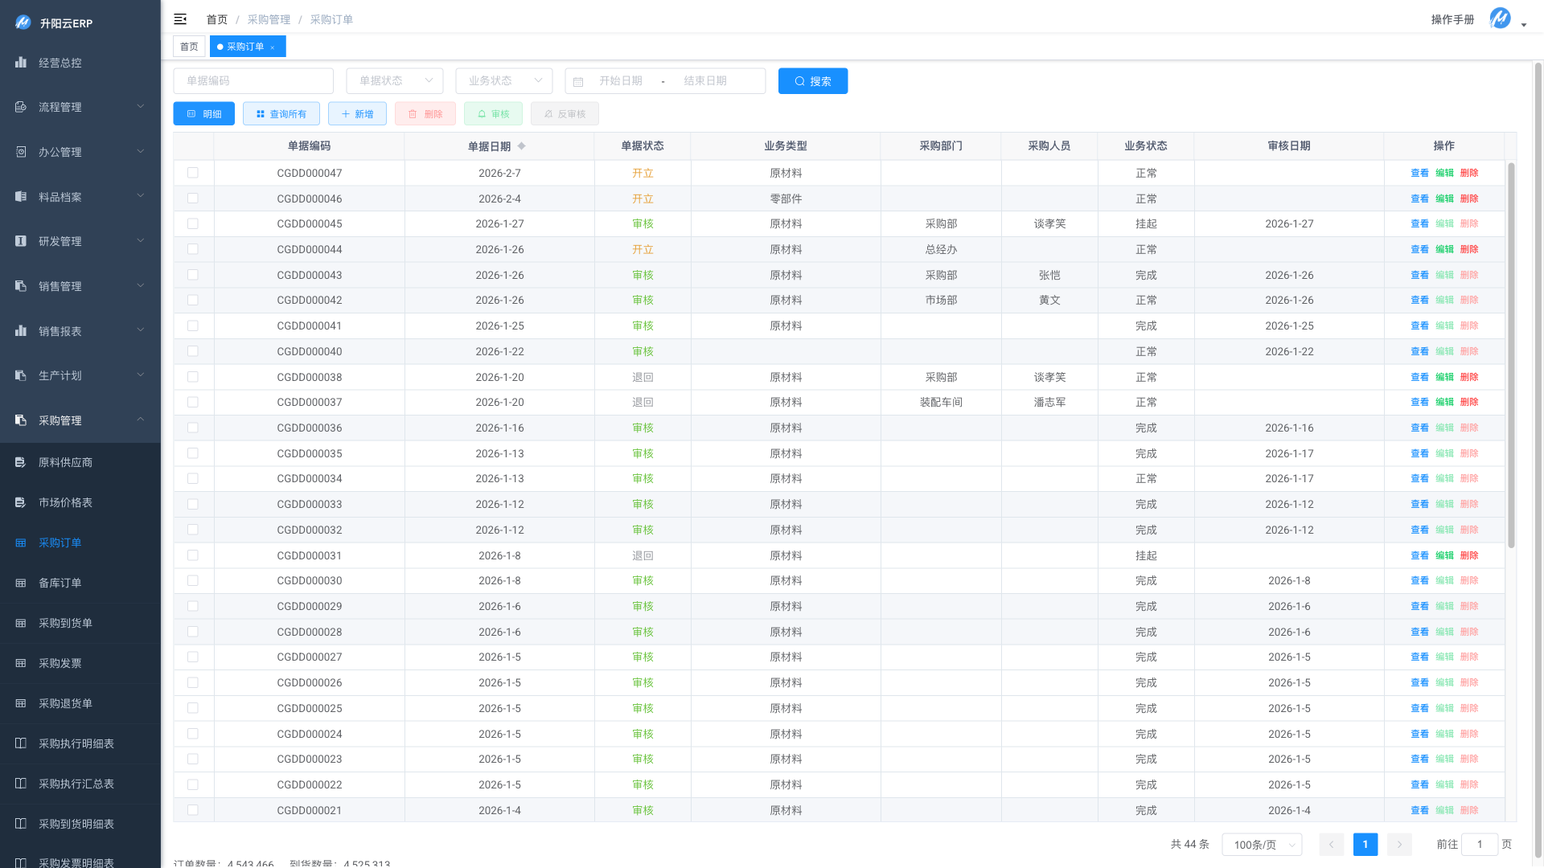
Task: Switch to the 首页 tab
Action: coord(189,47)
